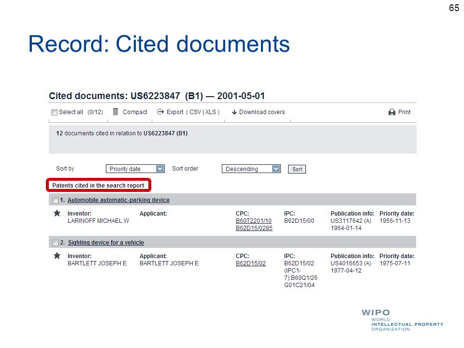This screenshot has width=464, height=348.
Task: Open the Descending sort order dropdown
Action: pyautogui.click(x=251, y=169)
